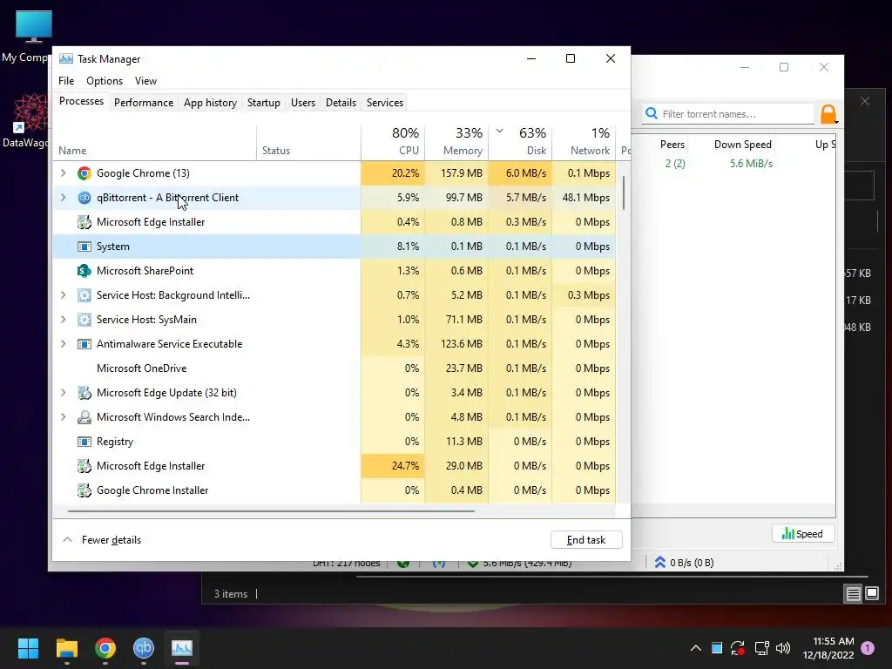Click the upload speed 0 B/s status entry

point(684,563)
